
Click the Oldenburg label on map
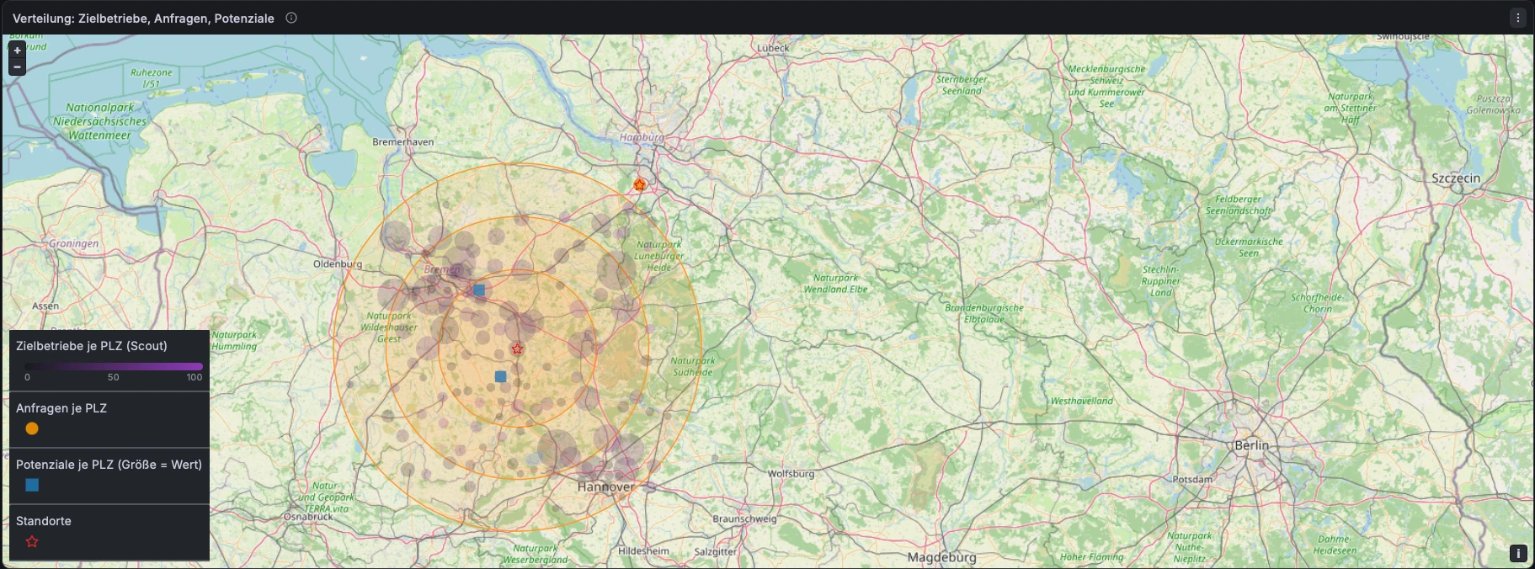tap(338, 264)
